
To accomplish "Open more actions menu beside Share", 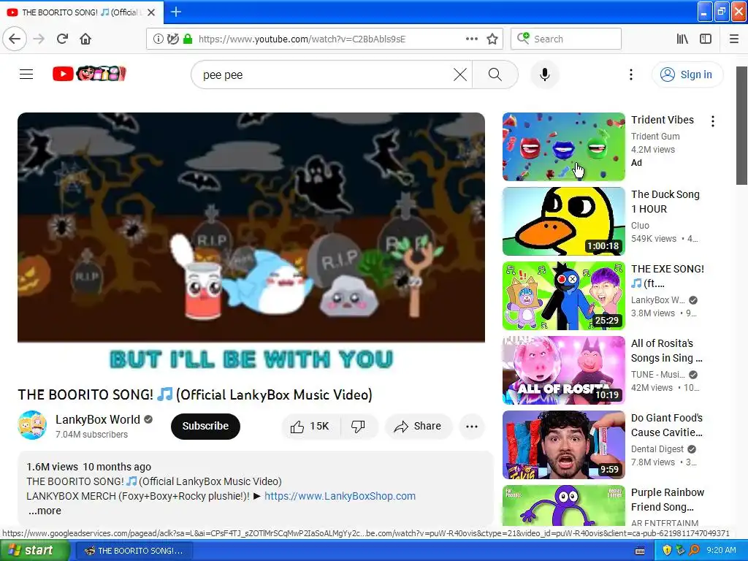I will click(472, 427).
